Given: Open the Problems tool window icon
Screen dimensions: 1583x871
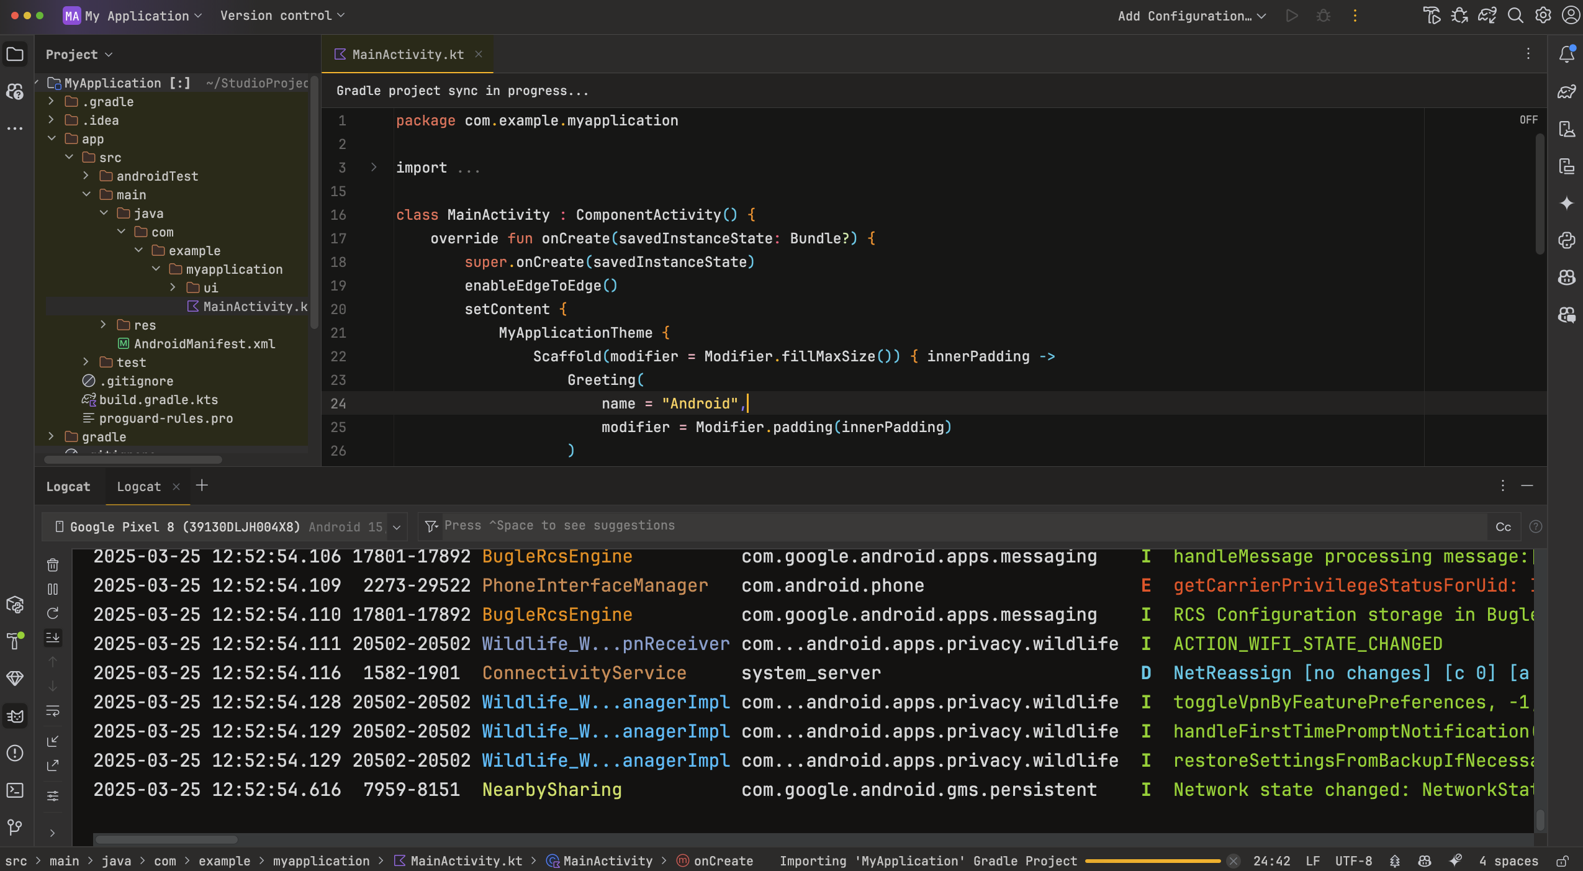Looking at the screenshot, I should 15,753.
